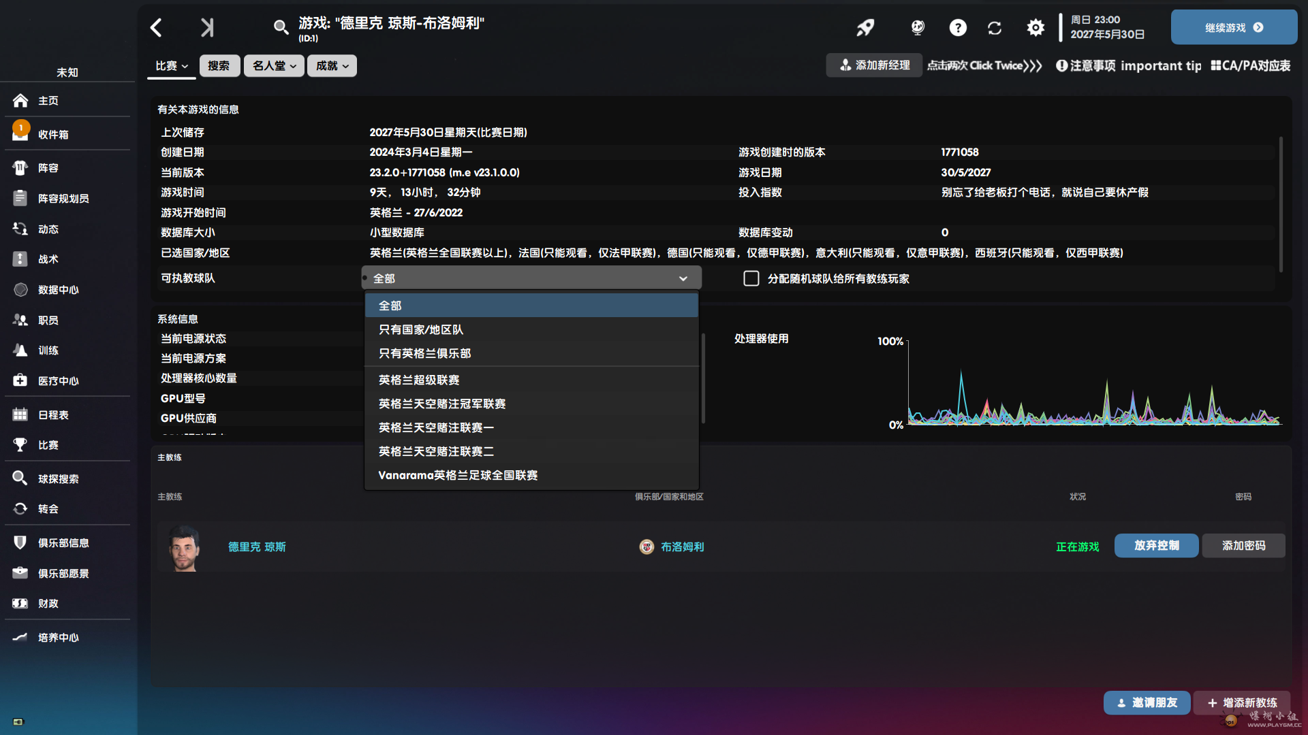Go back with the left arrow

(x=156, y=28)
